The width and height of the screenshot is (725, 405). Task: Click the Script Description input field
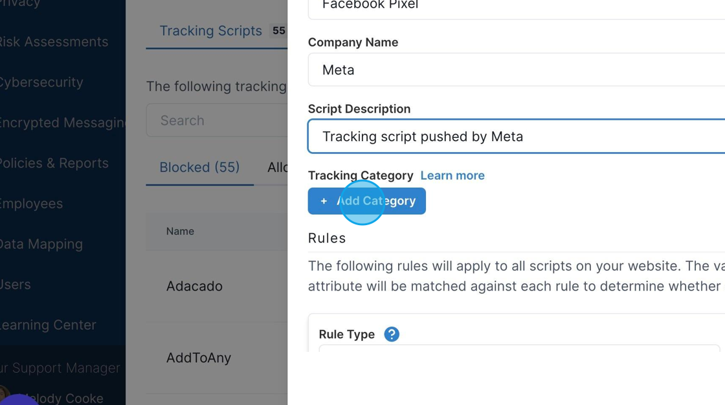[x=516, y=137]
